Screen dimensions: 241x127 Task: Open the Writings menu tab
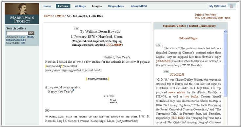coord(80,6)
